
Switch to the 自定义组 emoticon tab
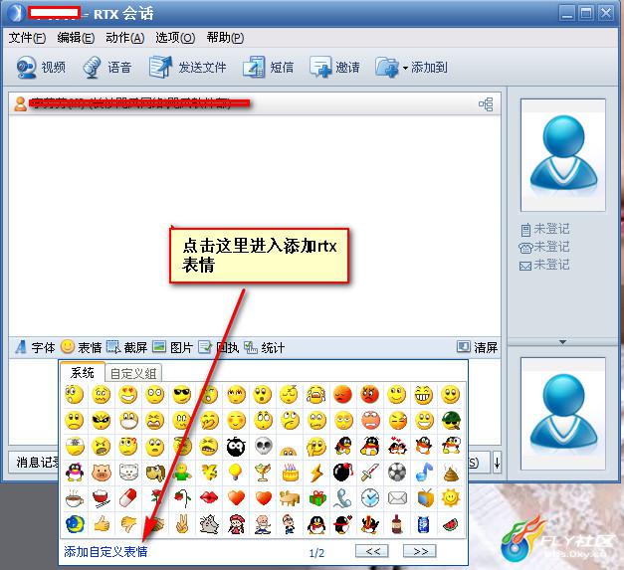click(x=133, y=373)
